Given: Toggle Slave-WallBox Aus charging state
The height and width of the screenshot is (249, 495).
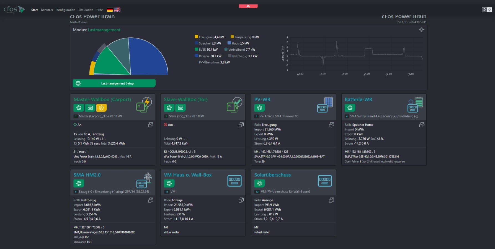Looking at the screenshot, I should click(168, 125).
